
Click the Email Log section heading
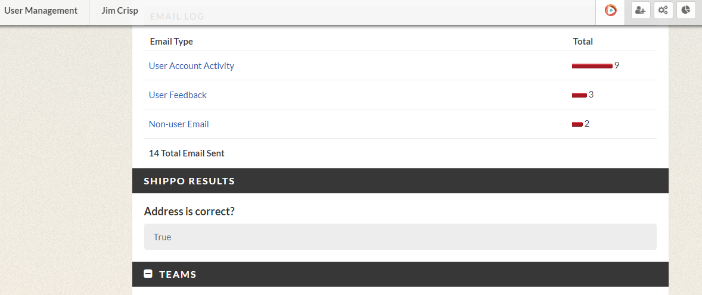[177, 17]
